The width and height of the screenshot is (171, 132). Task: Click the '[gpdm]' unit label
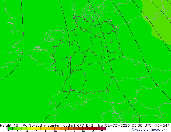click(69, 126)
